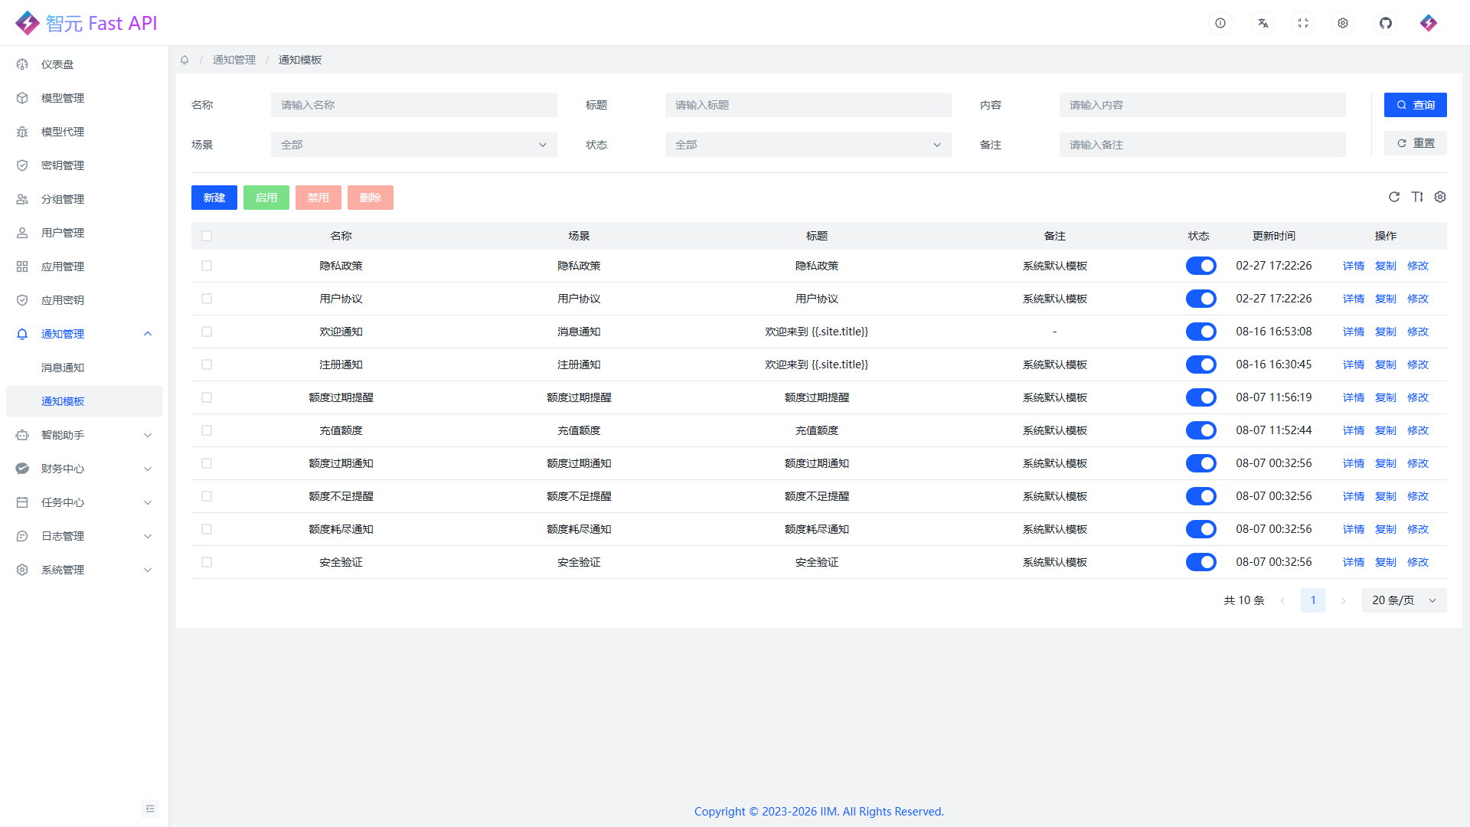
Task: Open table column settings gear icon
Action: click(1440, 197)
